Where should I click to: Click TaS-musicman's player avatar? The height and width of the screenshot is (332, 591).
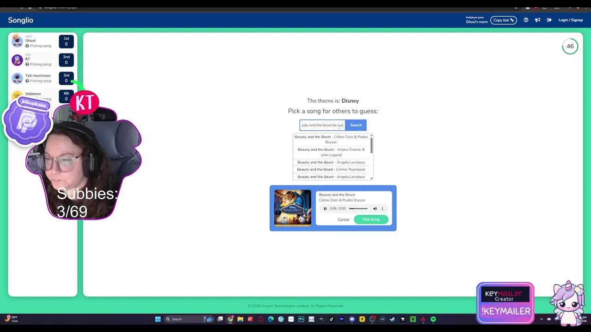point(17,78)
